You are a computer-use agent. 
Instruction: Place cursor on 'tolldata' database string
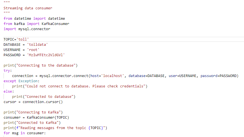pos(37,45)
